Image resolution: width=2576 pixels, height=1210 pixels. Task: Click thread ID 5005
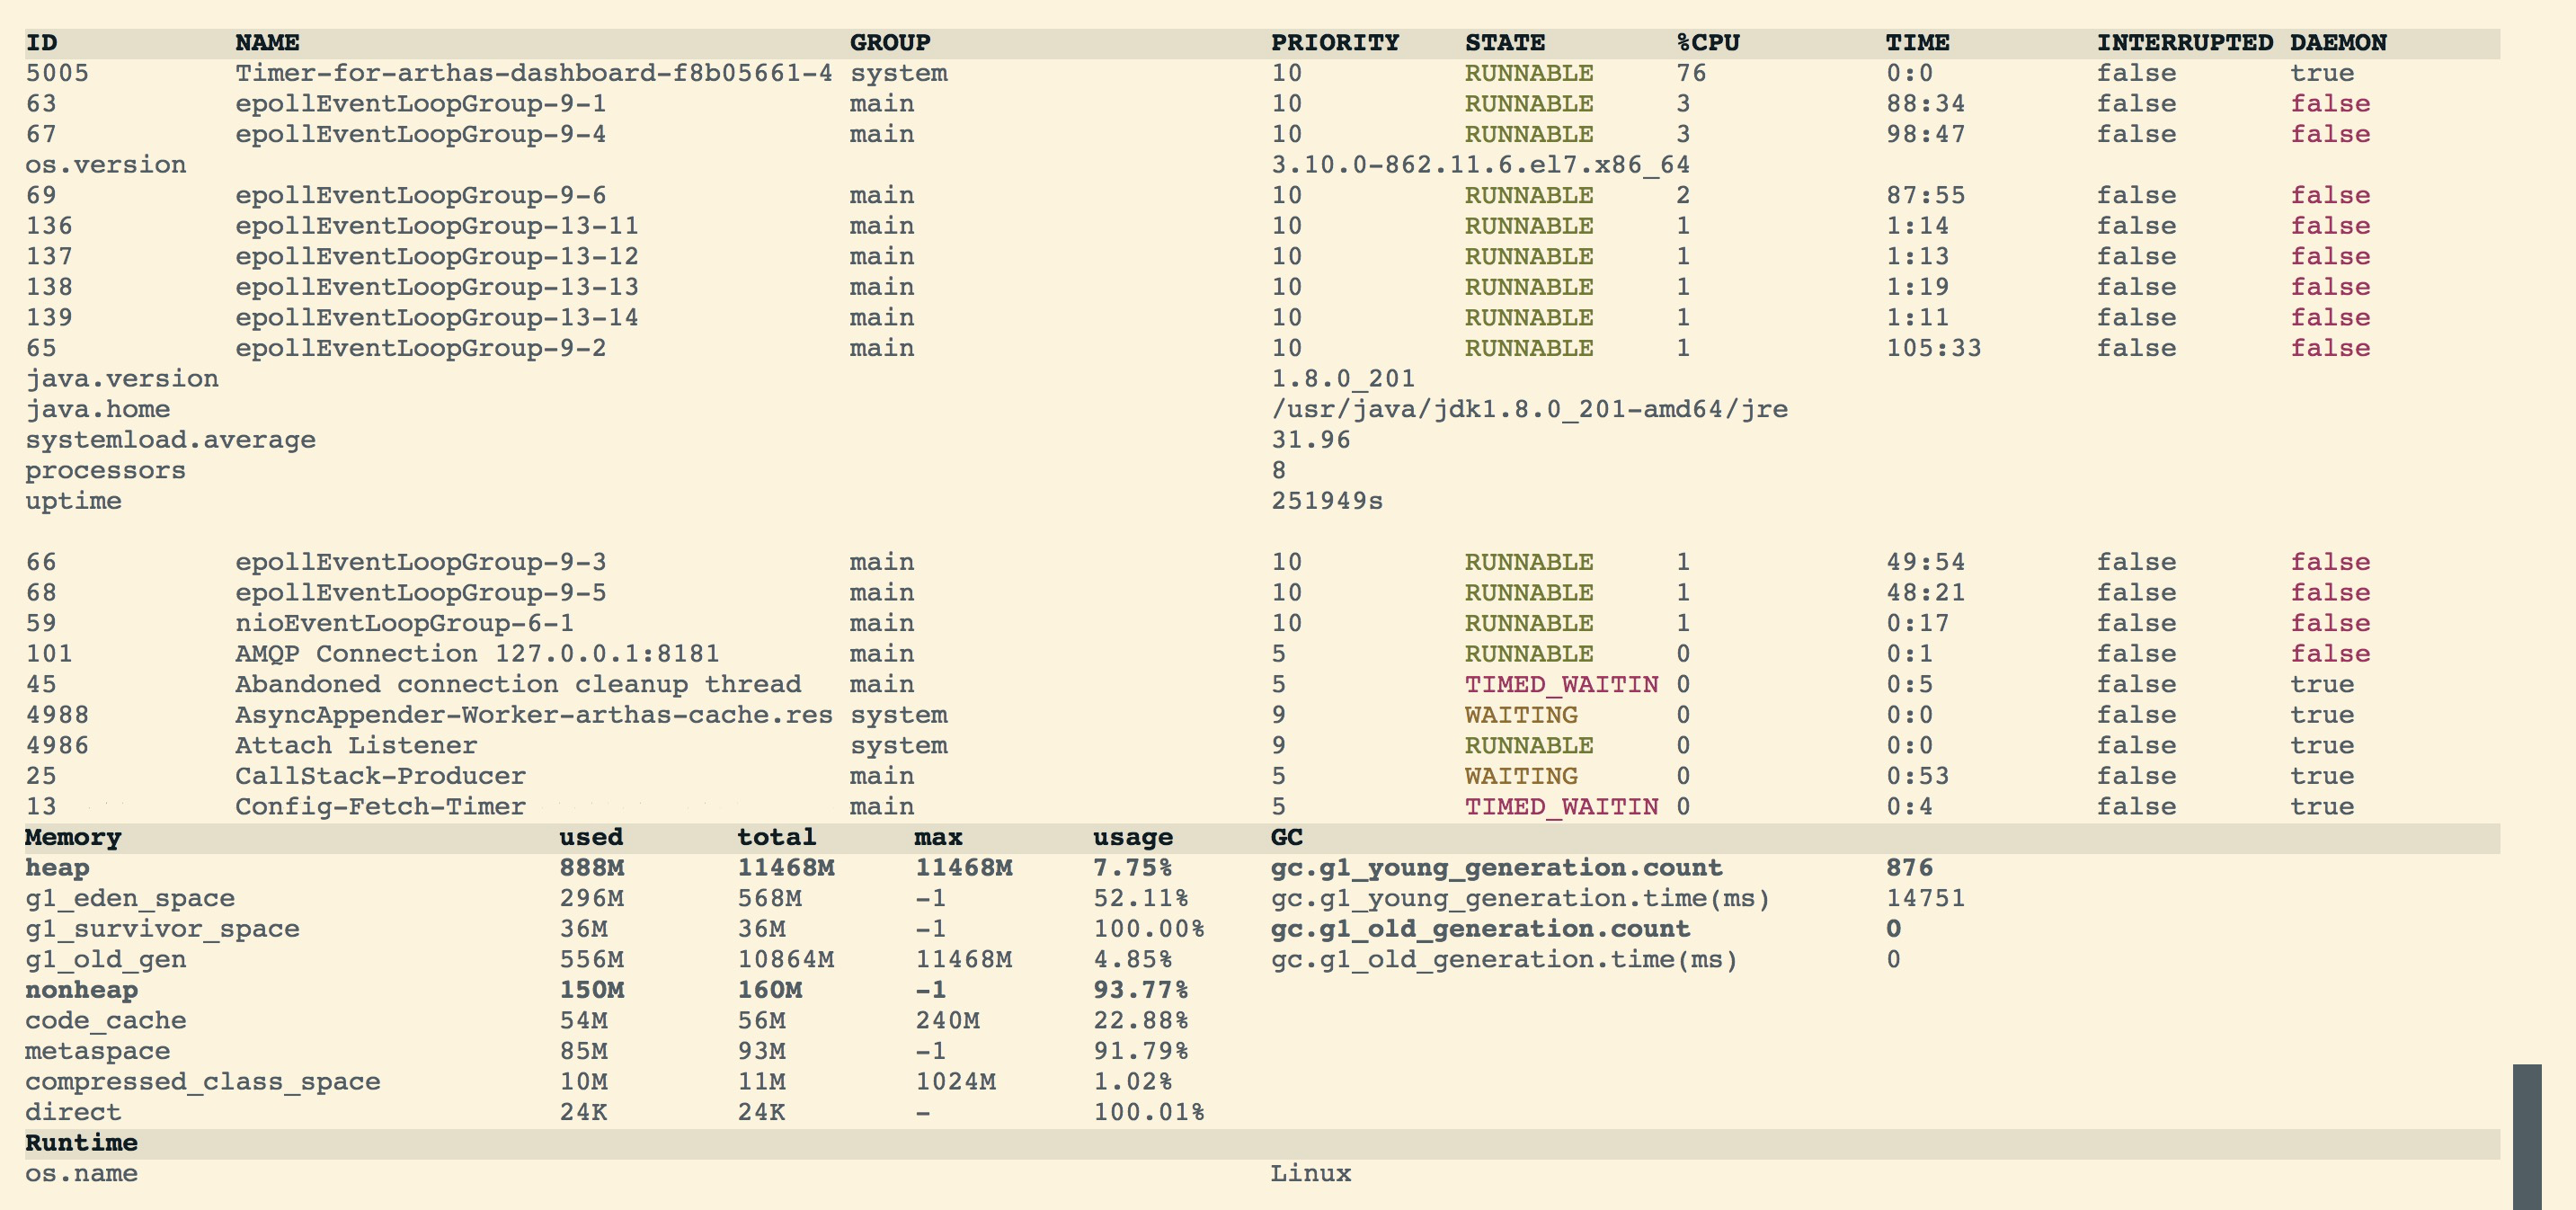pyautogui.click(x=57, y=73)
